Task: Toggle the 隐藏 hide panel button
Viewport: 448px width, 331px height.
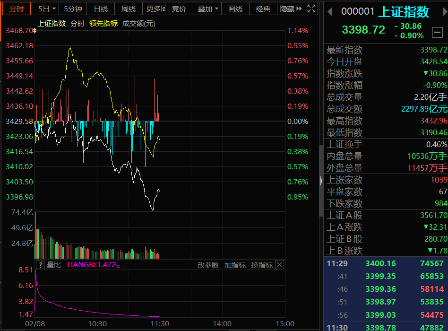Action: click(x=290, y=9)
